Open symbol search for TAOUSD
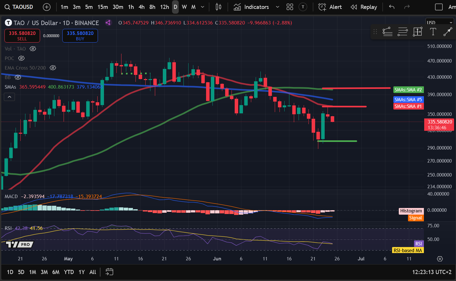 tap(19, 7)
